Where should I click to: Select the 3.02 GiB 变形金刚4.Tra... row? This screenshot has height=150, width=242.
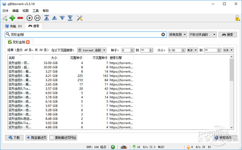pos(71,123)
